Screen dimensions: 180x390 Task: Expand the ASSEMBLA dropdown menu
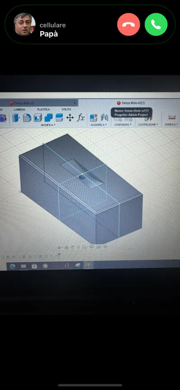[99, 125]
